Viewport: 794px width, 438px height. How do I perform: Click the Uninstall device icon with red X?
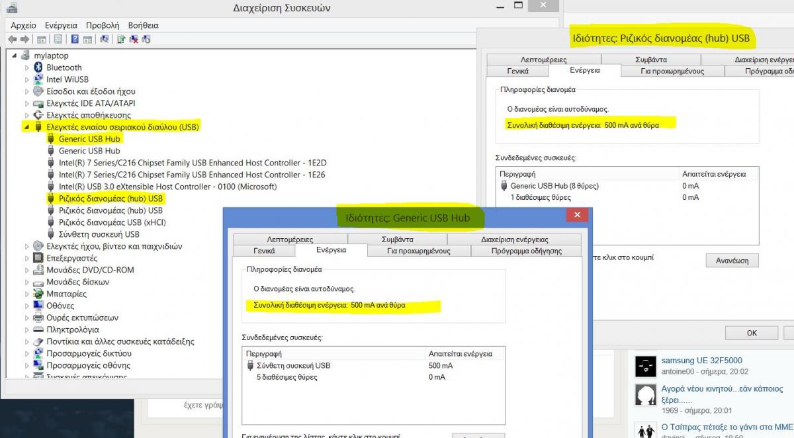point(134,40)
